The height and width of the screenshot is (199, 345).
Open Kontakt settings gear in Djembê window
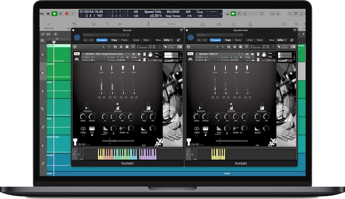click(x=121, y=47)
